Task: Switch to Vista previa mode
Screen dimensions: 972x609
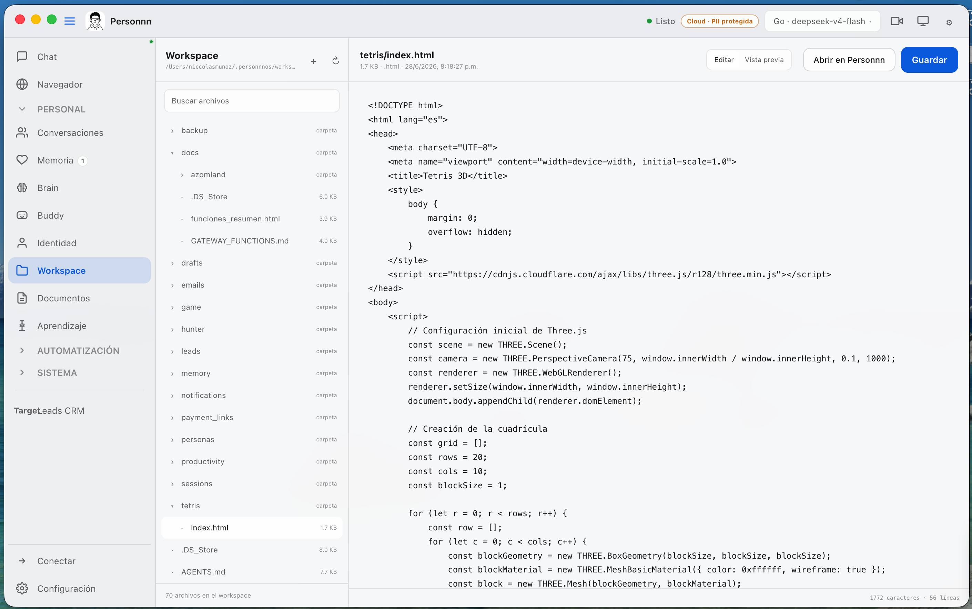Action: (764, 60)
